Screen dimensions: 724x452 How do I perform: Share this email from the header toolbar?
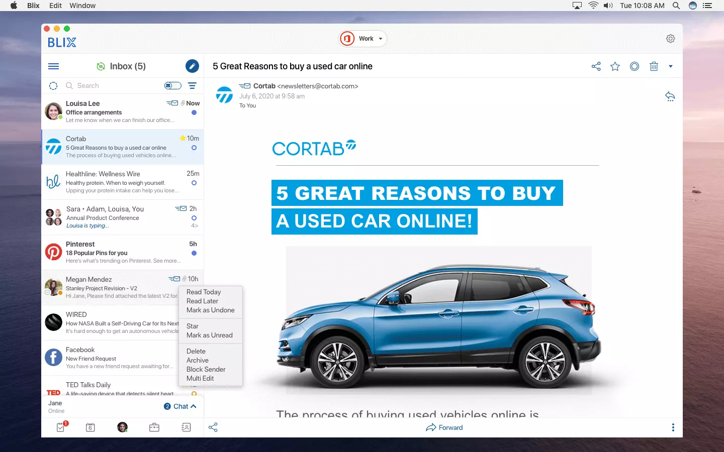pos(596,66)
